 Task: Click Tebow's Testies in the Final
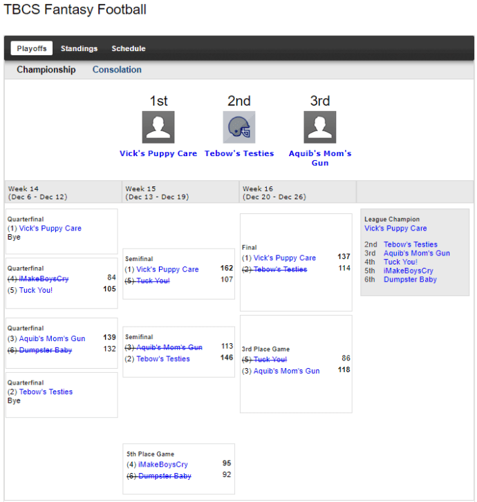point(280,269)
